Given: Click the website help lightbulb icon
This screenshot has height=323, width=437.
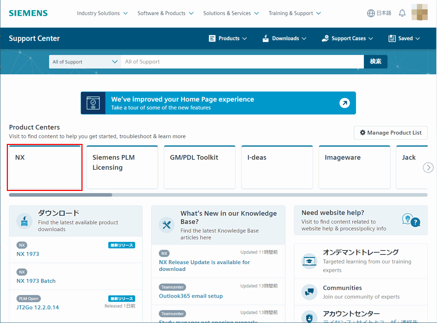Looking at the screenshot, I should (x=411, y=220).
